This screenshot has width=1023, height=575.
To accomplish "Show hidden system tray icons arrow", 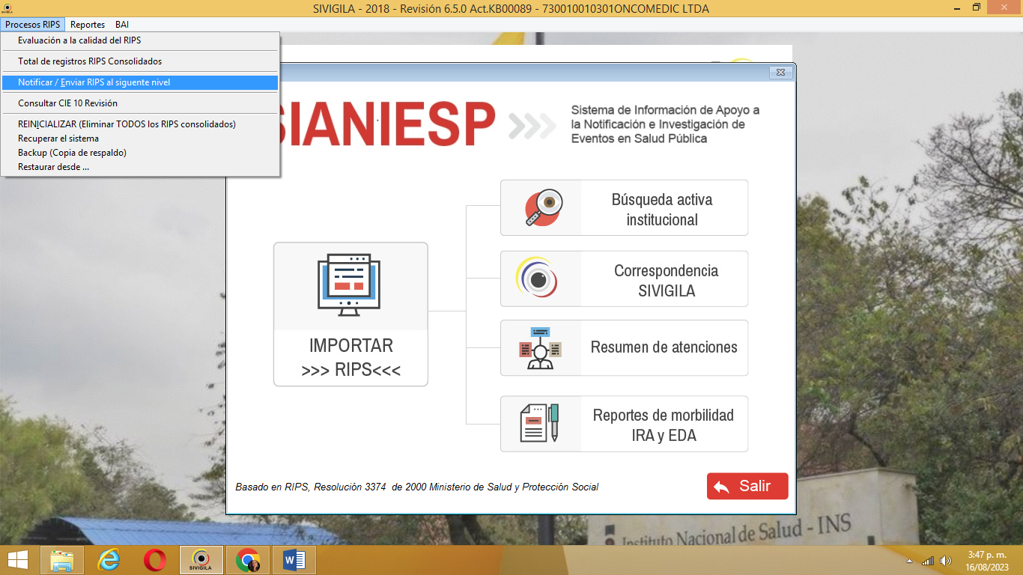I will pos(909,561).
